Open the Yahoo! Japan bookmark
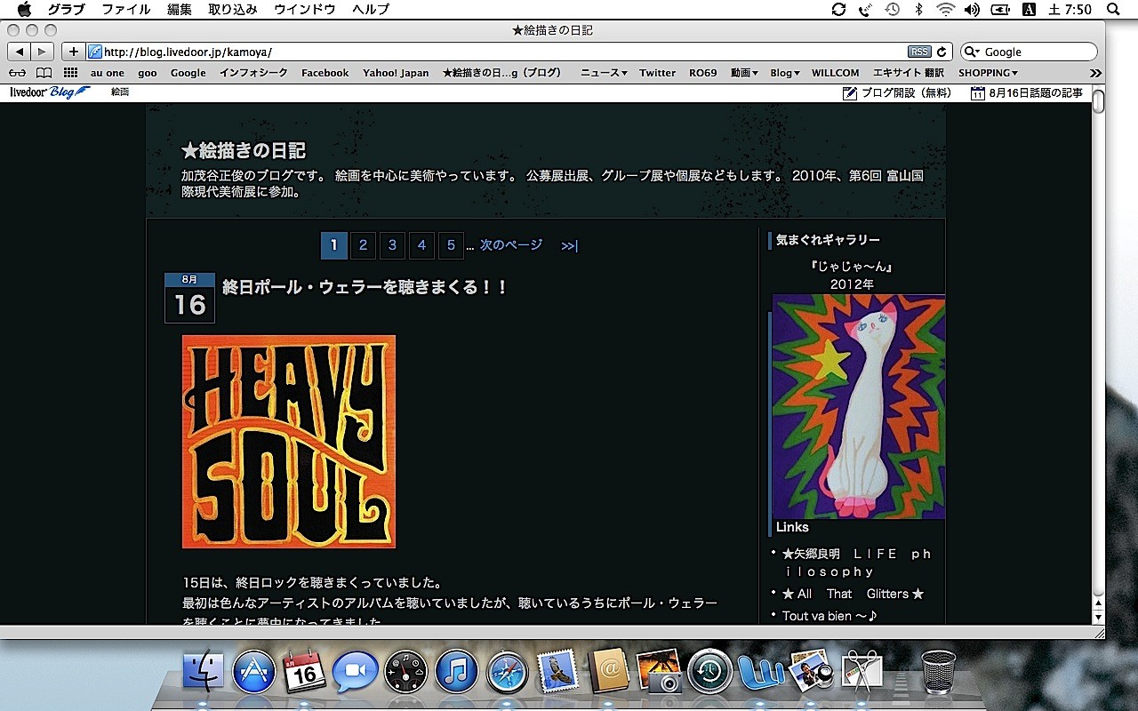The width and height of the screenshot is (1138, 711). click(x=396, y=73)
